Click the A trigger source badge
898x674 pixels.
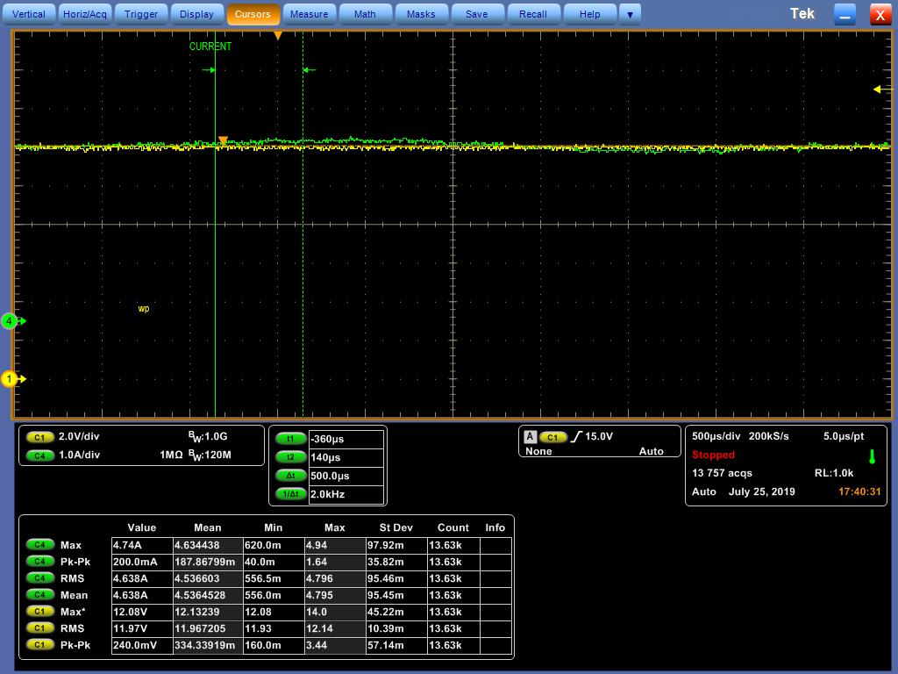(x=530, y=436)
